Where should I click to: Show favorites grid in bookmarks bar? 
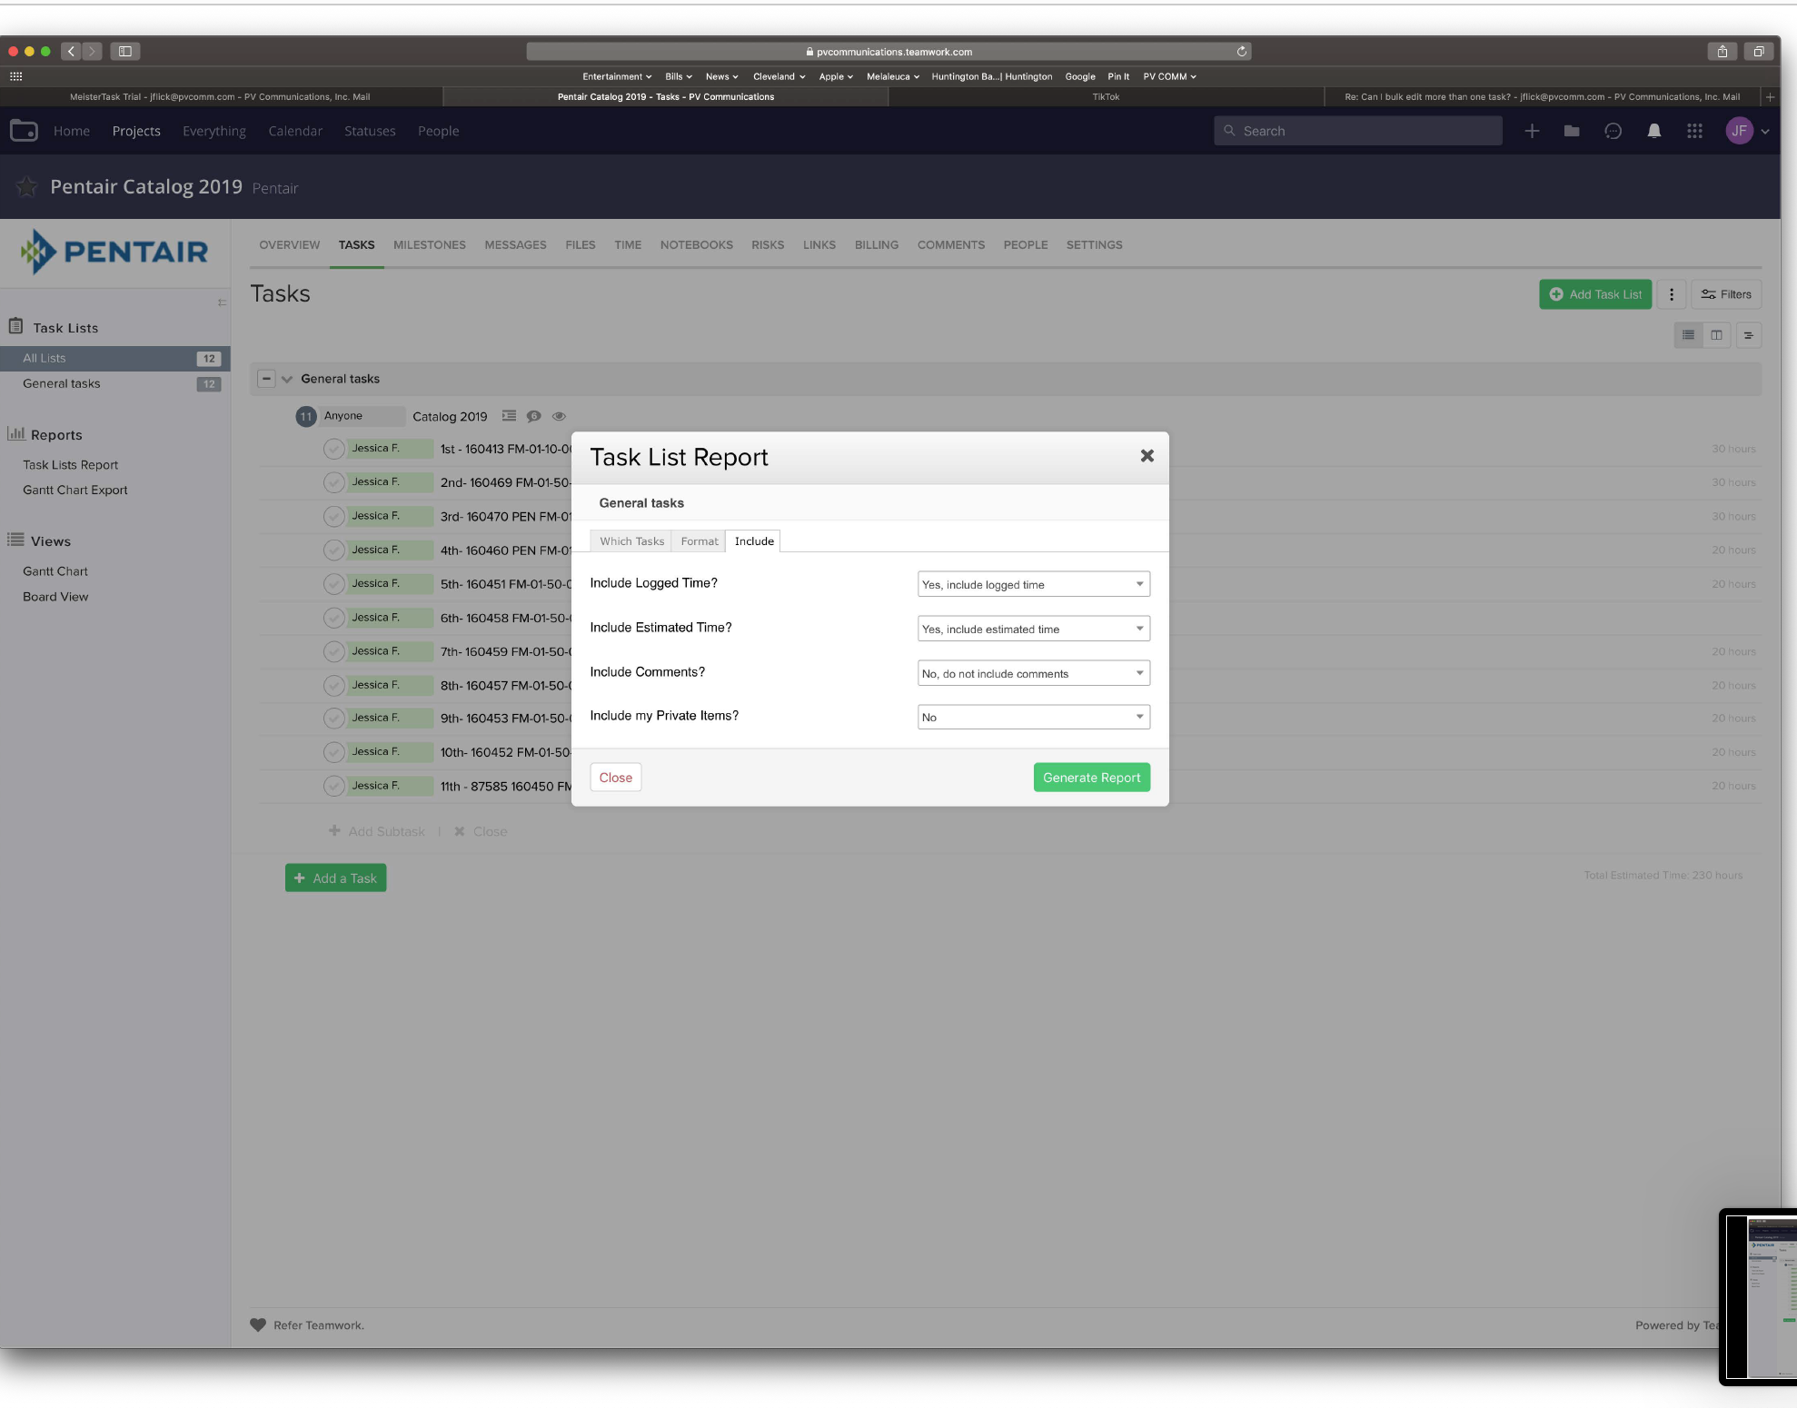(x=15, y=76)
